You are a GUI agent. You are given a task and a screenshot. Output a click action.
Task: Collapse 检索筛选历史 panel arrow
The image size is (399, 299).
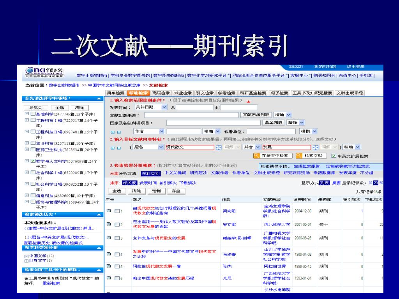pyautogui.click(x=99, y=215)
